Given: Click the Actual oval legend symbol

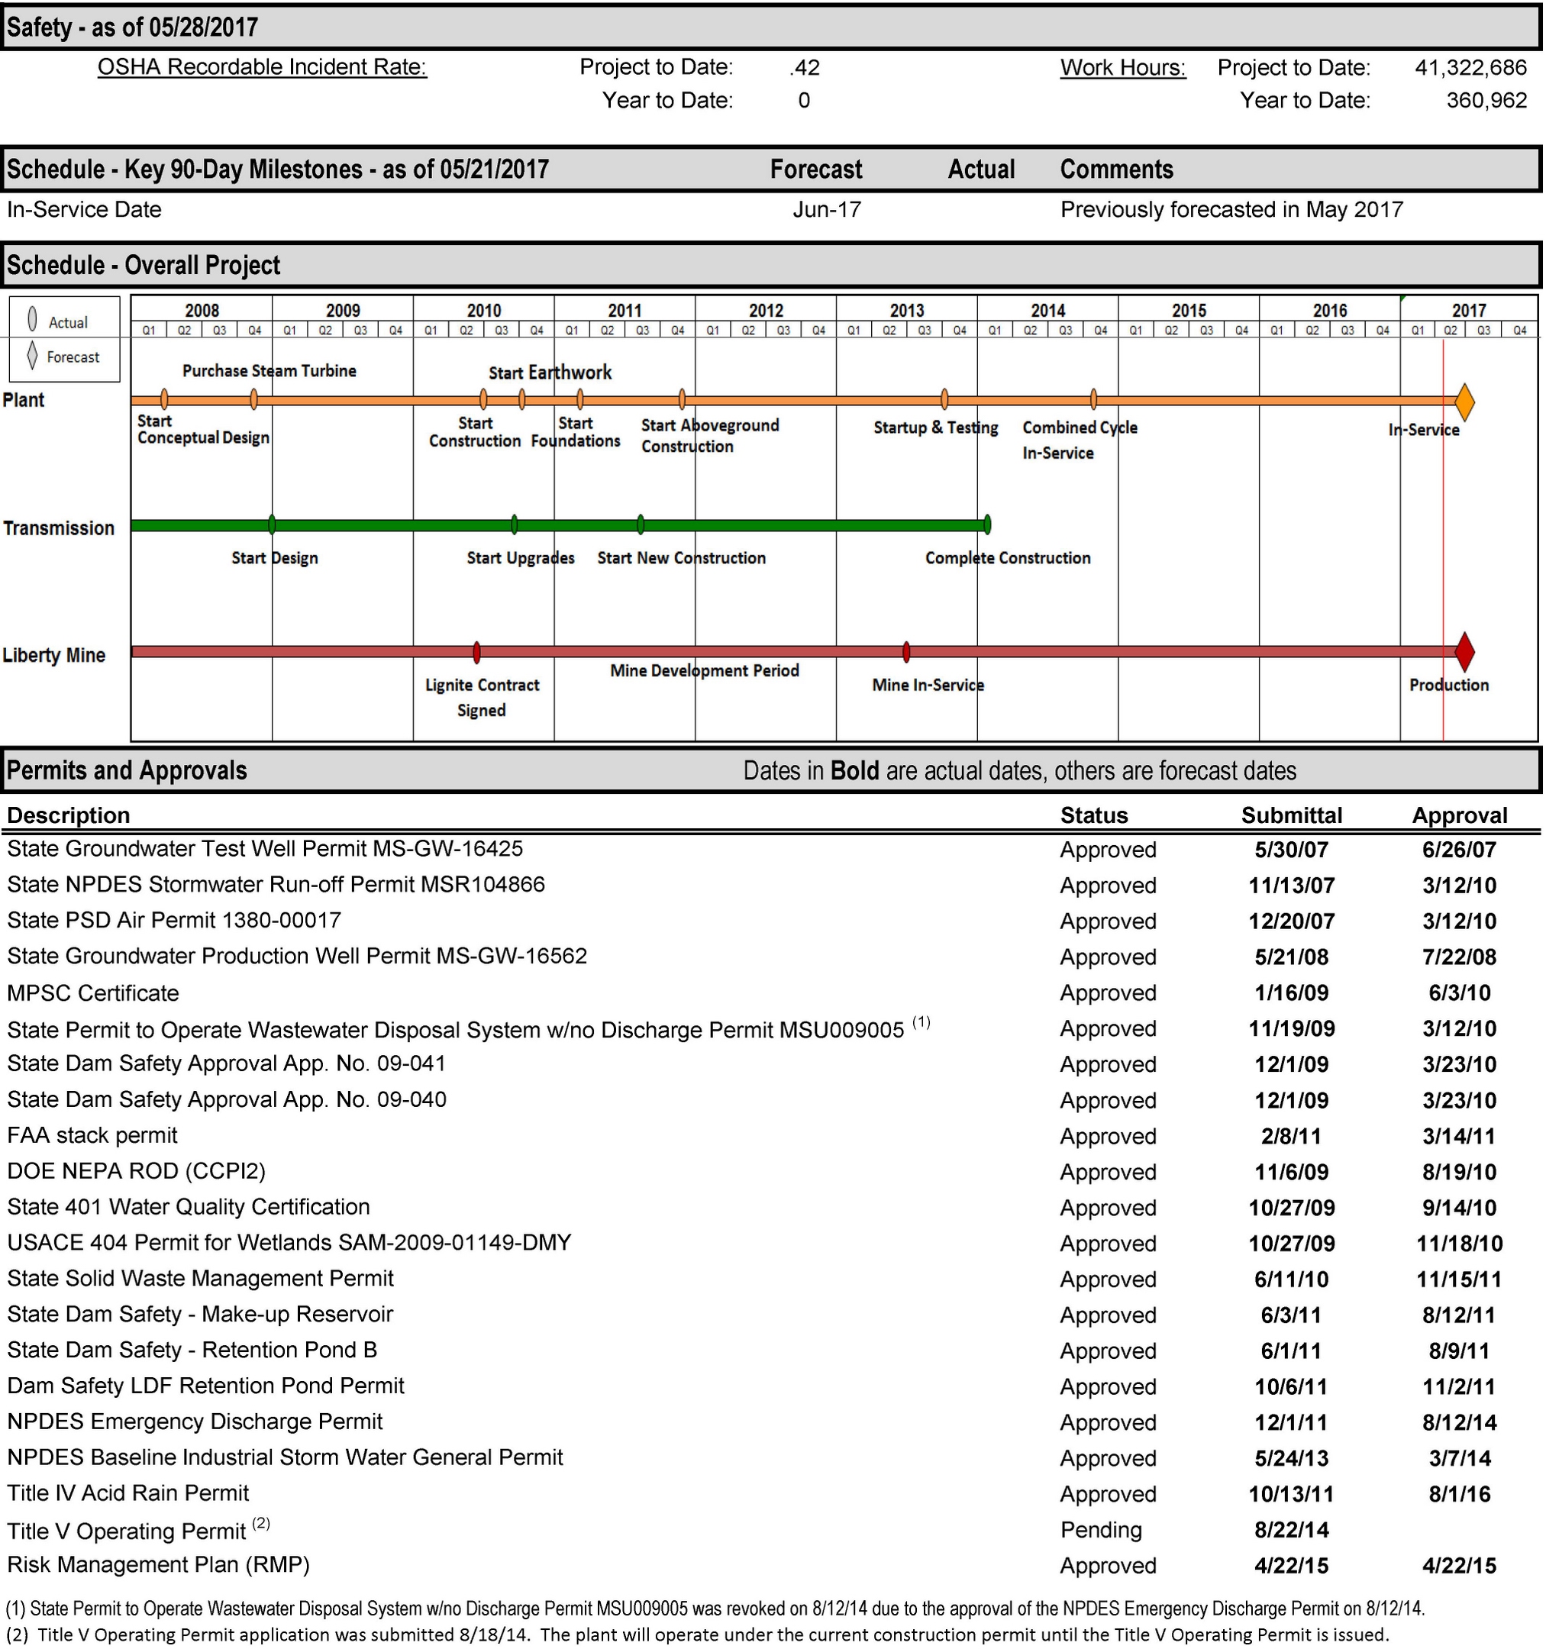Looking at the screenshot, I should coord(31,318).
